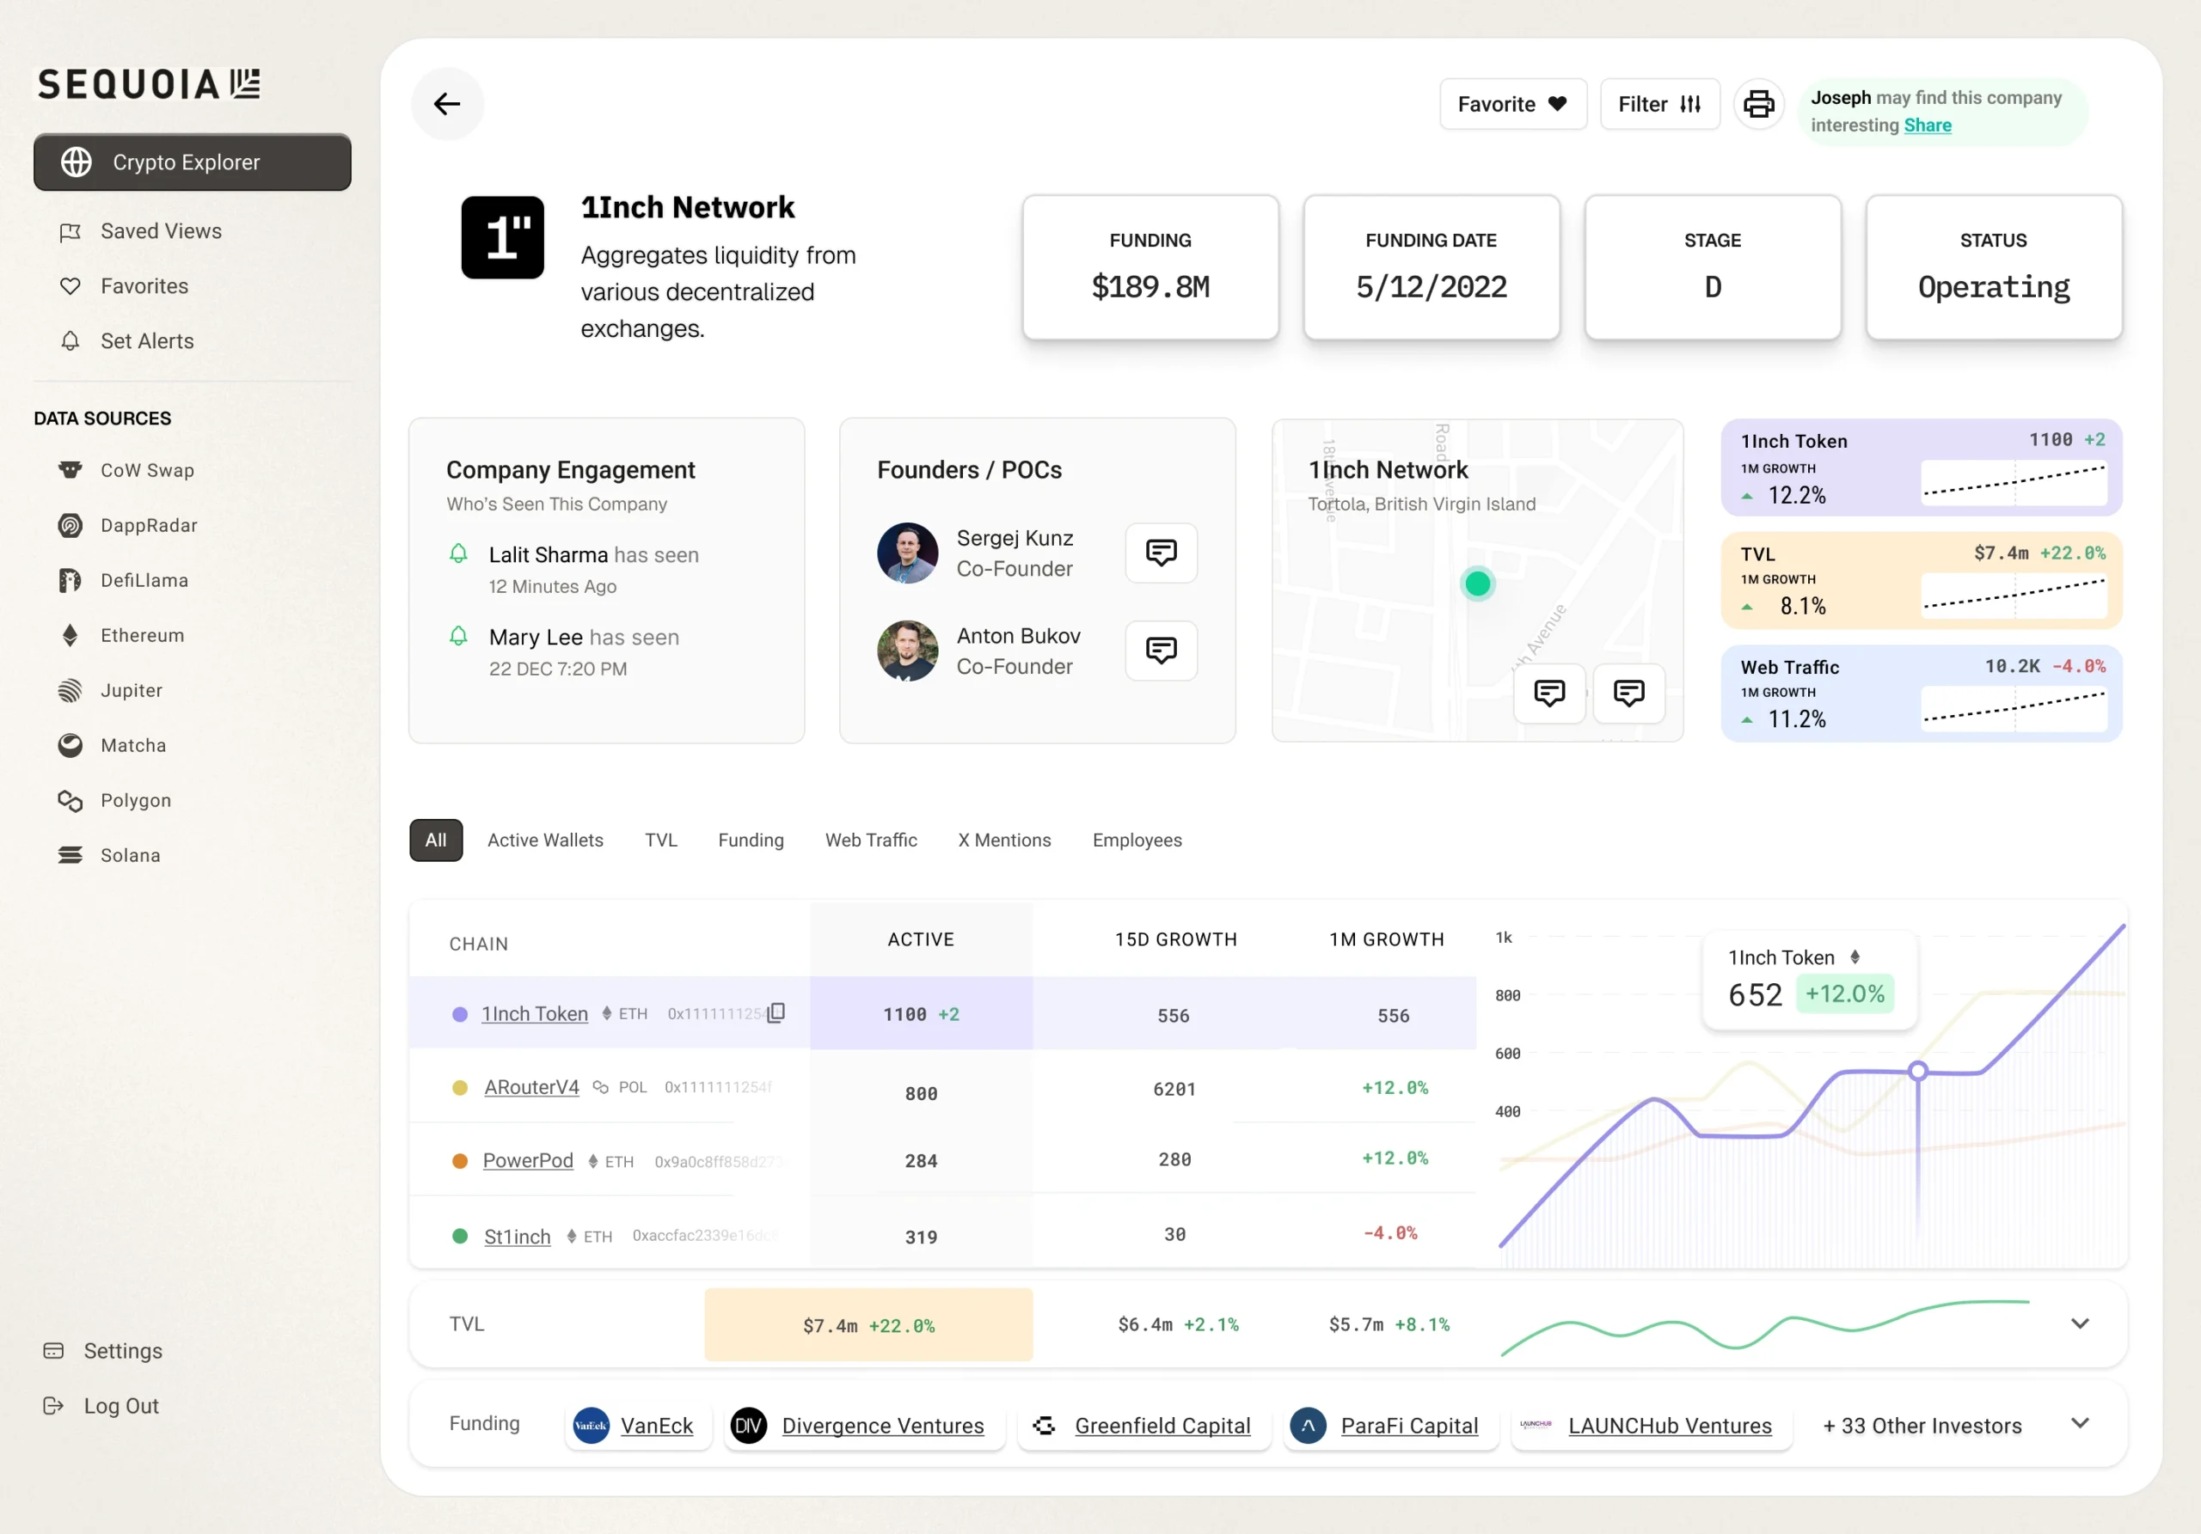The image size is (2201, 1534).
Task: Open the VanEck investor link
Action: pos(656,1426)
